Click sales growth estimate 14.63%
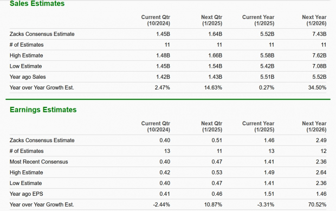This screenshot has width=336, height=211. coord(213,87)
